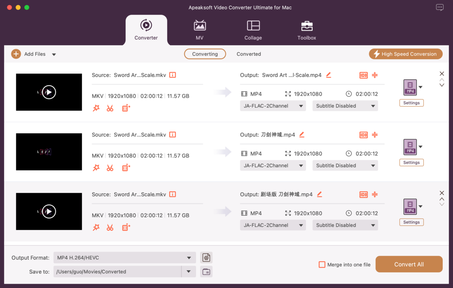Screen dimensions: 453x288
Task: Click the Convert All button
Action: point(409,264)
